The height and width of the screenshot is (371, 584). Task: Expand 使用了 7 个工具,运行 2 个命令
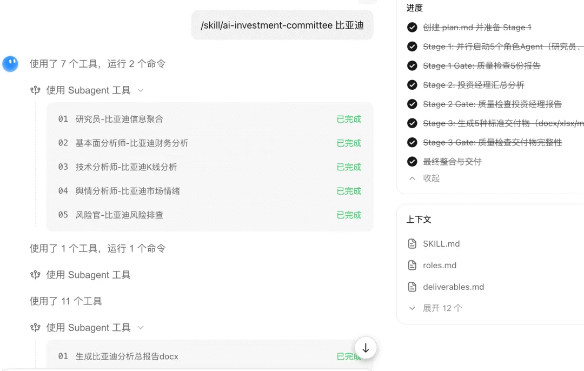click(97, 64)
